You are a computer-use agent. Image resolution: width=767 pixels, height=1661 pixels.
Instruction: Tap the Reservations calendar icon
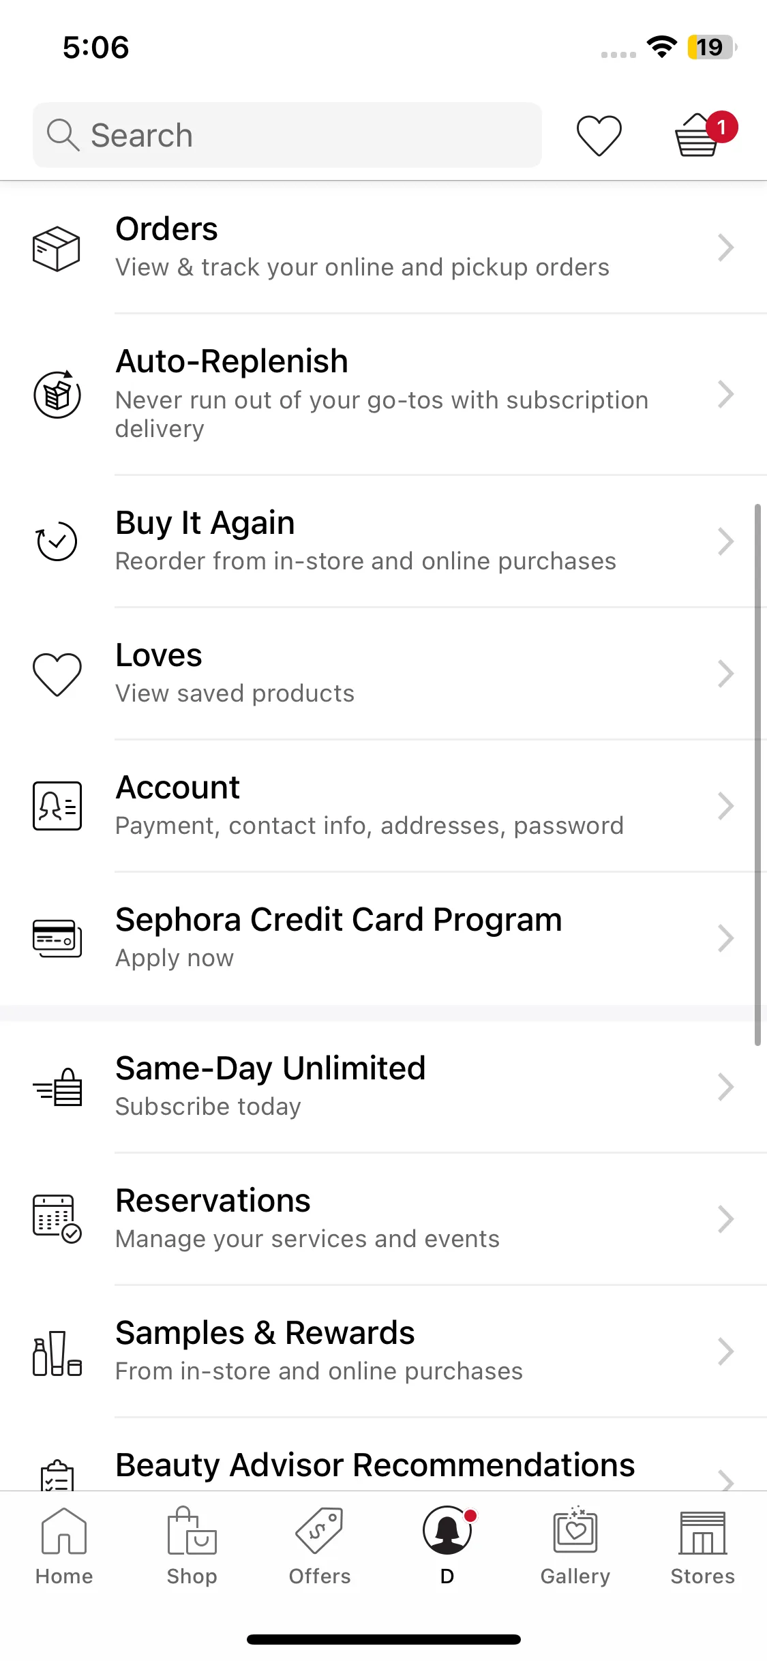click(57, 1219)
